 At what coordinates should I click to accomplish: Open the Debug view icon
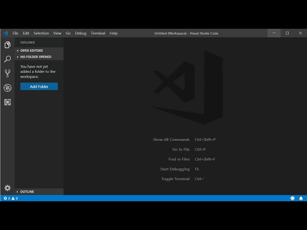[8, 88]
